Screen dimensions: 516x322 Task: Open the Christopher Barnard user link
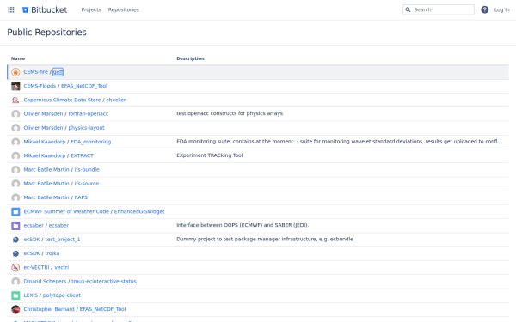[x=49, y=309]
